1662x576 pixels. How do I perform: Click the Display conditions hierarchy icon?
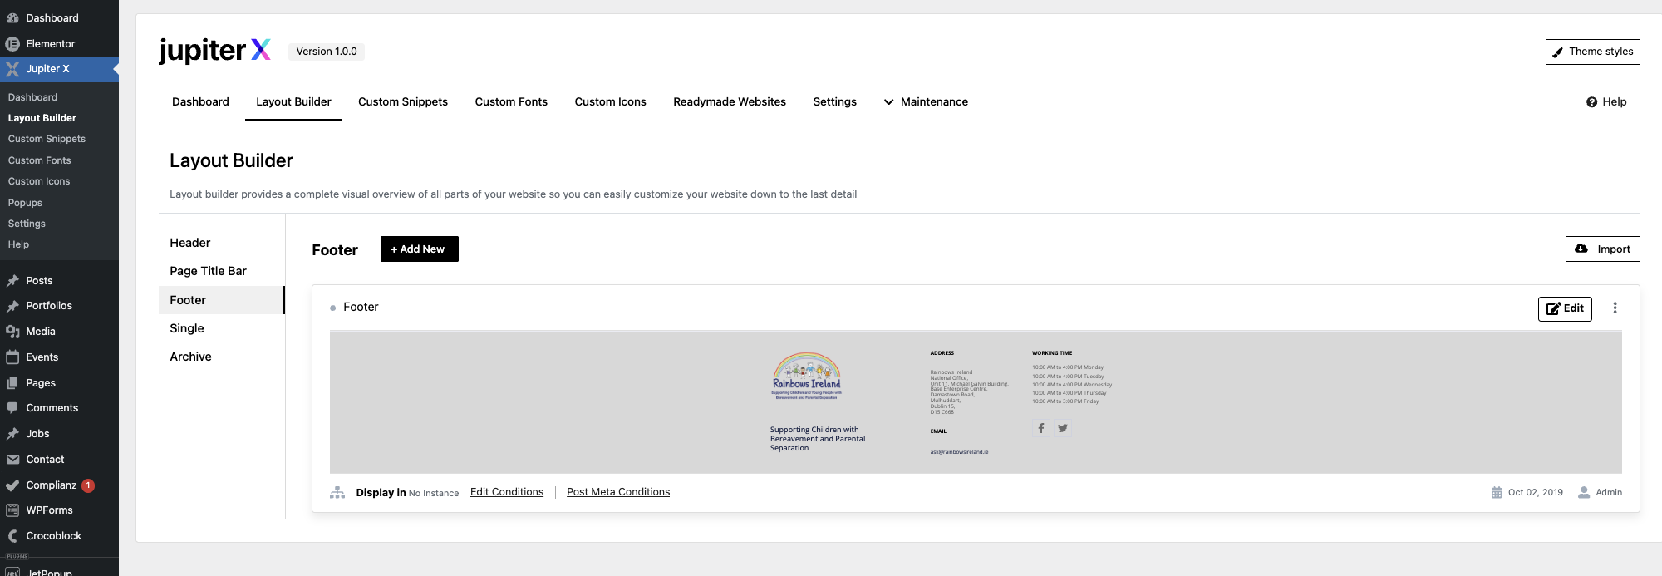[x=337, y=493]
